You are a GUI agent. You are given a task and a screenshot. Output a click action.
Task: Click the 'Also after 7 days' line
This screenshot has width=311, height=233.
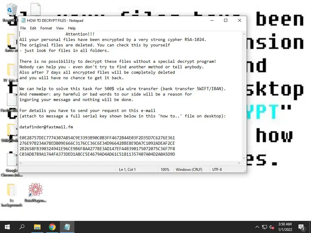point(97,72)
